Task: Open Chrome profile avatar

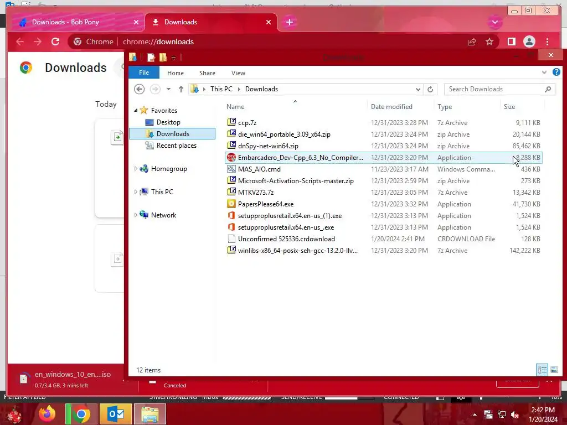Action: point(529,42)
